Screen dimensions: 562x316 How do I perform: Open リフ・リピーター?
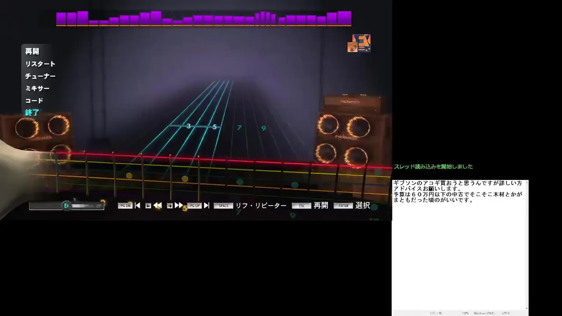[261, 205]
